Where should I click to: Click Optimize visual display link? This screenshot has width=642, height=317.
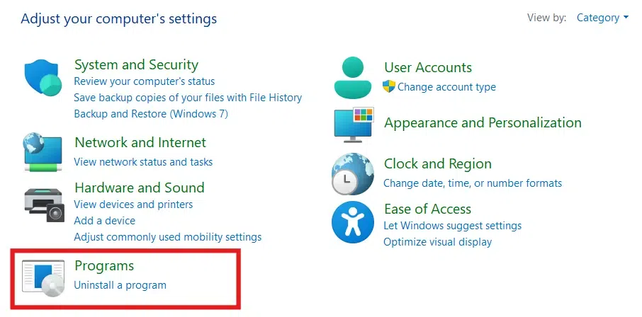437,242
